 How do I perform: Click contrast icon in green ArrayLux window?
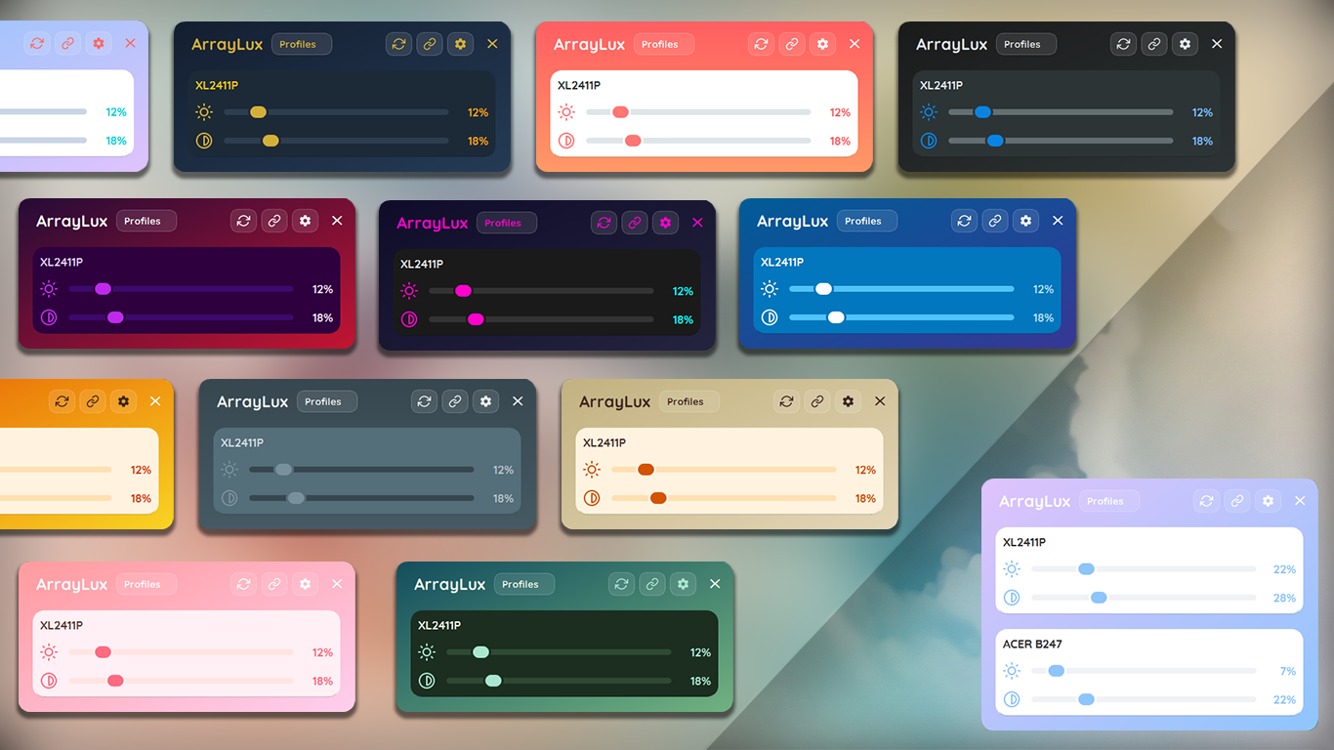427,681
